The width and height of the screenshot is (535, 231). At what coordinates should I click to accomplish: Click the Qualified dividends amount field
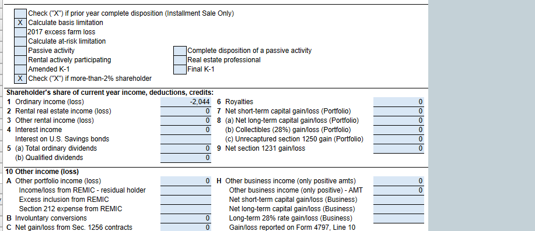pos(186,158)
